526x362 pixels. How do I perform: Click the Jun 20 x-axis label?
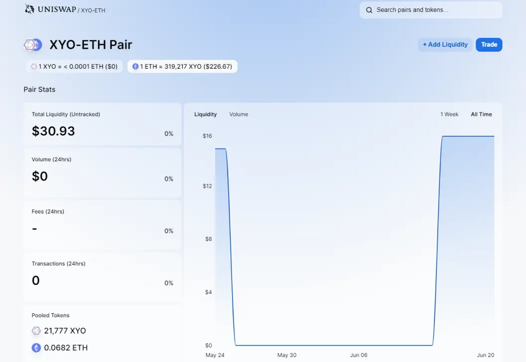(486, 355)
